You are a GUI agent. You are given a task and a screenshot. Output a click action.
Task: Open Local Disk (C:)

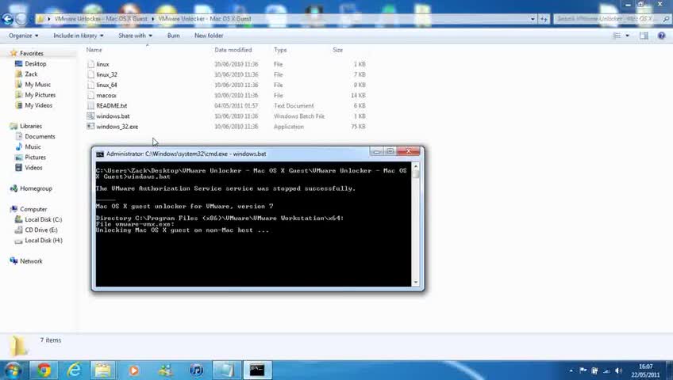click(x=43, y=219)
